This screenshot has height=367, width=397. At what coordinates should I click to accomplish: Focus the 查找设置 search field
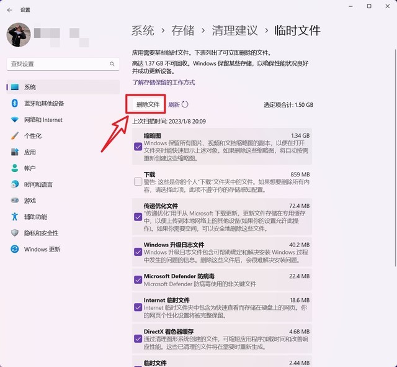(x=63, y=64)
